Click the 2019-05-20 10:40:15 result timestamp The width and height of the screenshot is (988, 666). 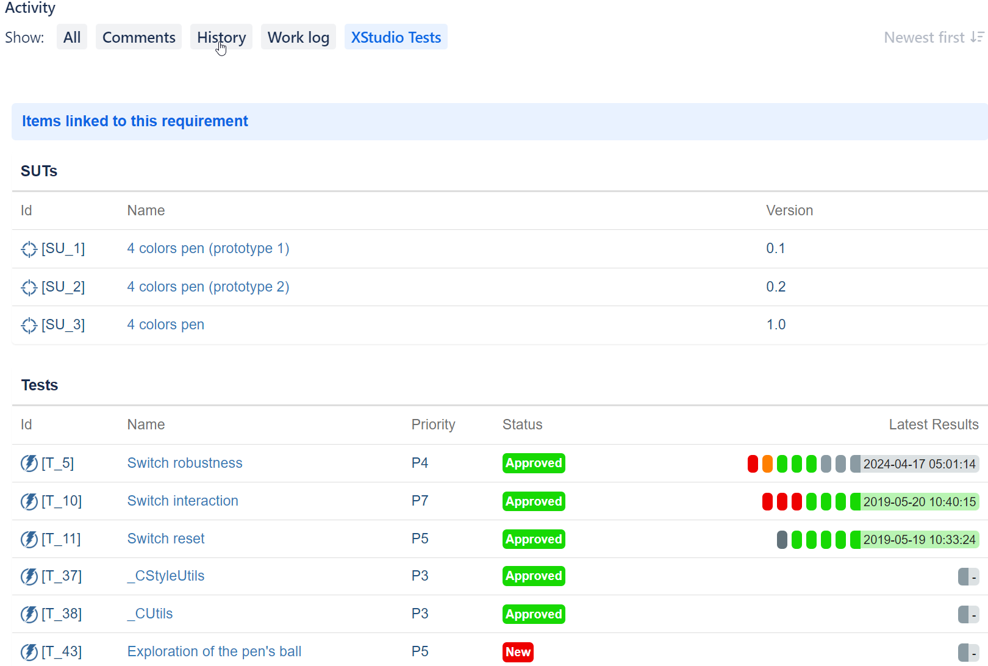(919, 502)
